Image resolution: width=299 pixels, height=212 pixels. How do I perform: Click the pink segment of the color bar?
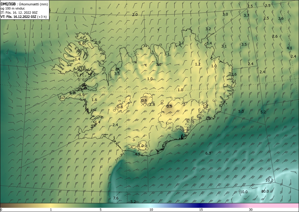[x=274, y=205]
